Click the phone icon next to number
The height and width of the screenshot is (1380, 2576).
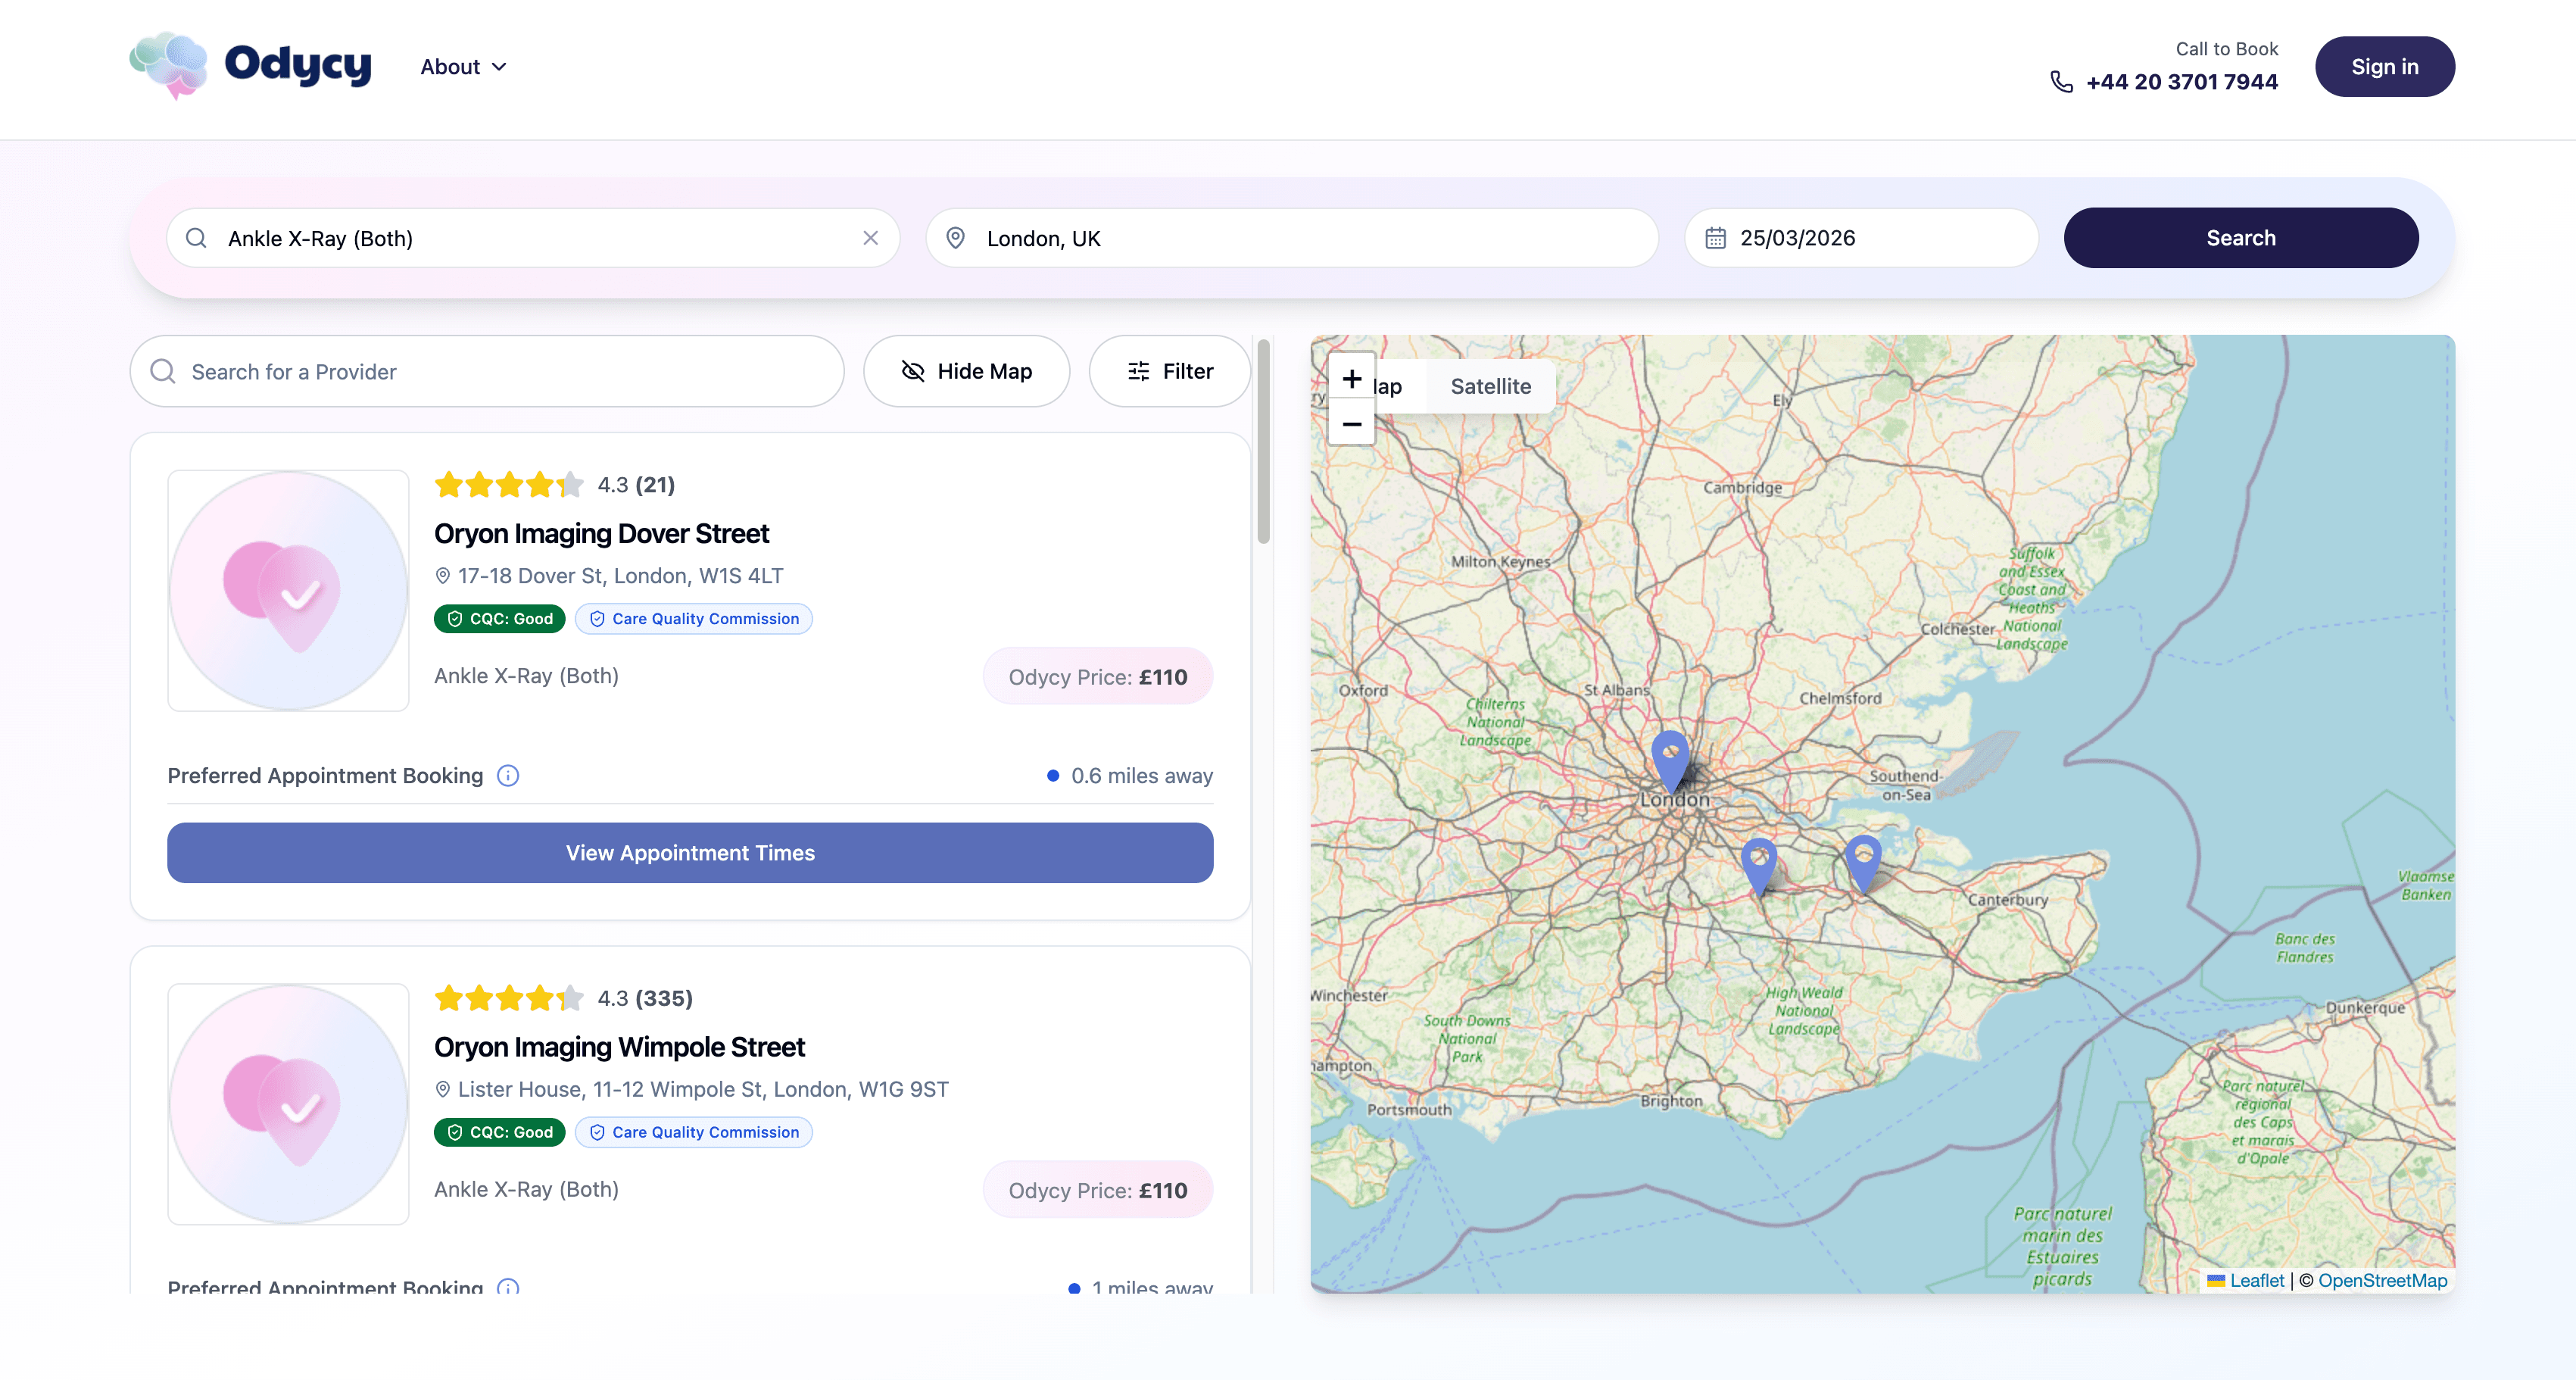2061,82
